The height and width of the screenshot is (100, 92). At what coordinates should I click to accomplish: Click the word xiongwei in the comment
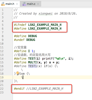[46, 14]
